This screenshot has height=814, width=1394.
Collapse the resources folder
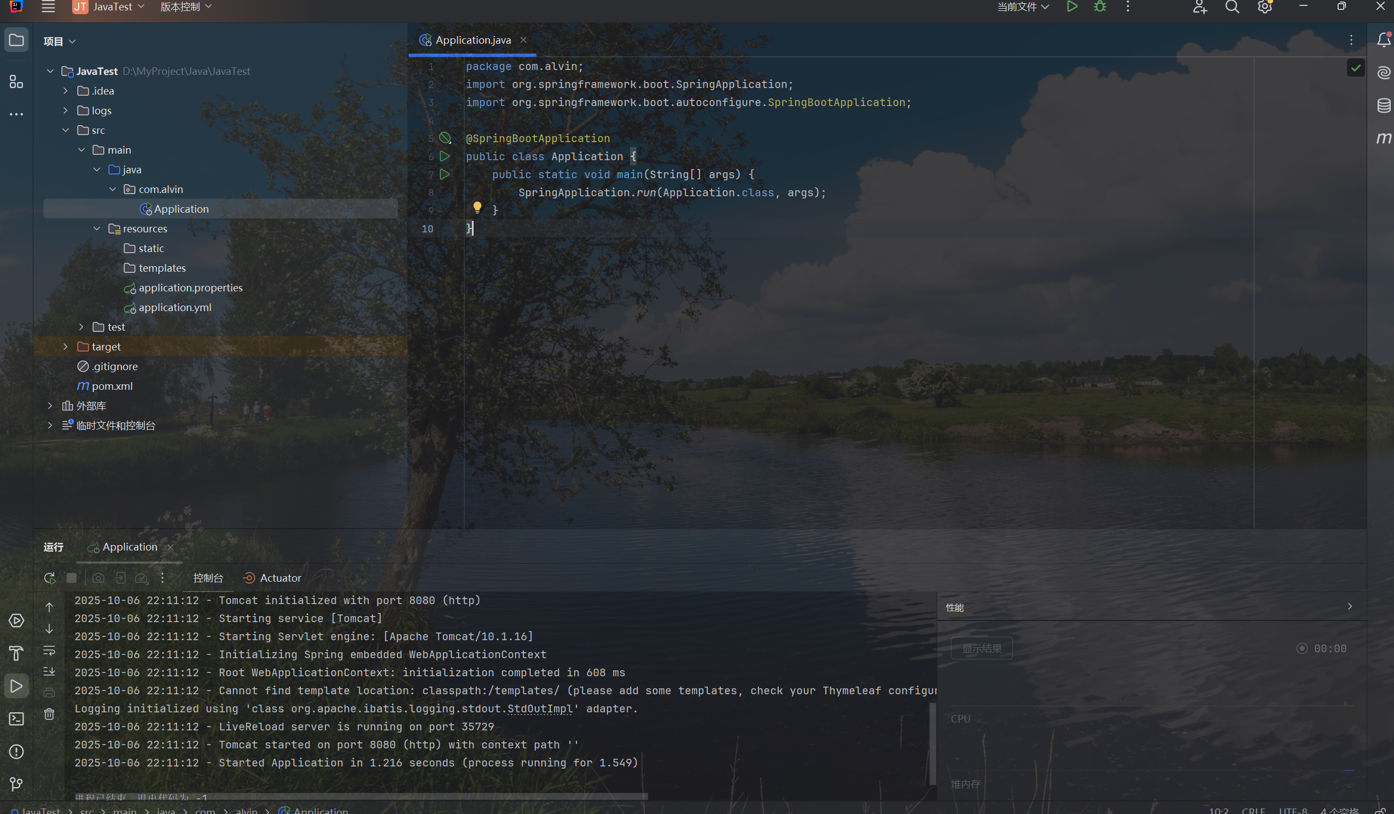(97, 229)
